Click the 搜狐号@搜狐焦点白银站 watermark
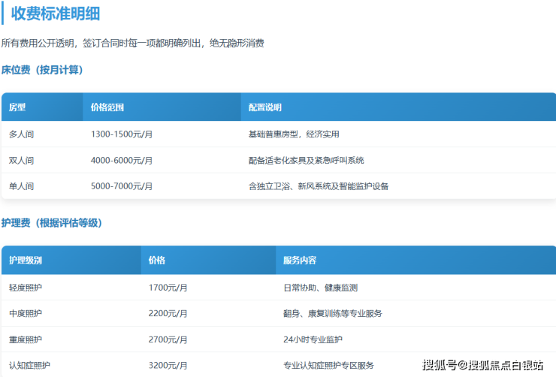This screenshot has width=556, height=377. pos(483,366)
